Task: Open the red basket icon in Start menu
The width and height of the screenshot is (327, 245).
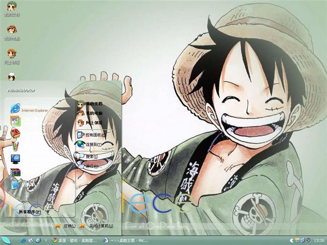Action: [15, 133]
